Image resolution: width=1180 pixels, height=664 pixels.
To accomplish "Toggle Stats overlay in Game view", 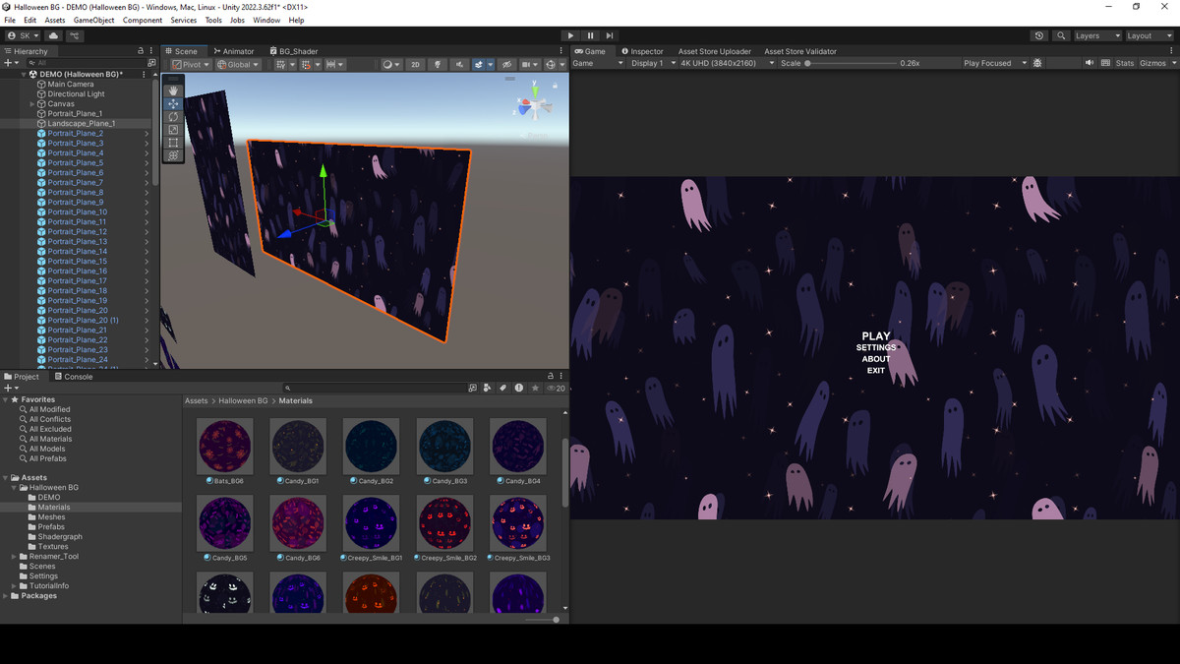I will [1124, 63].
